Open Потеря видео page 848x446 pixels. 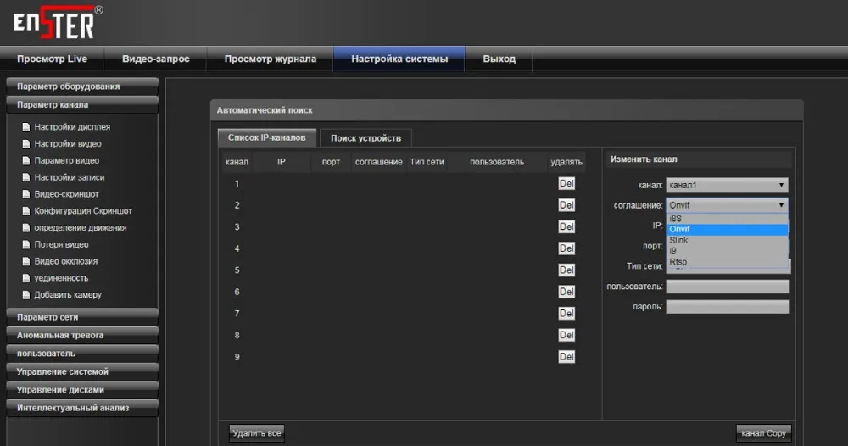tap(61, 244)
